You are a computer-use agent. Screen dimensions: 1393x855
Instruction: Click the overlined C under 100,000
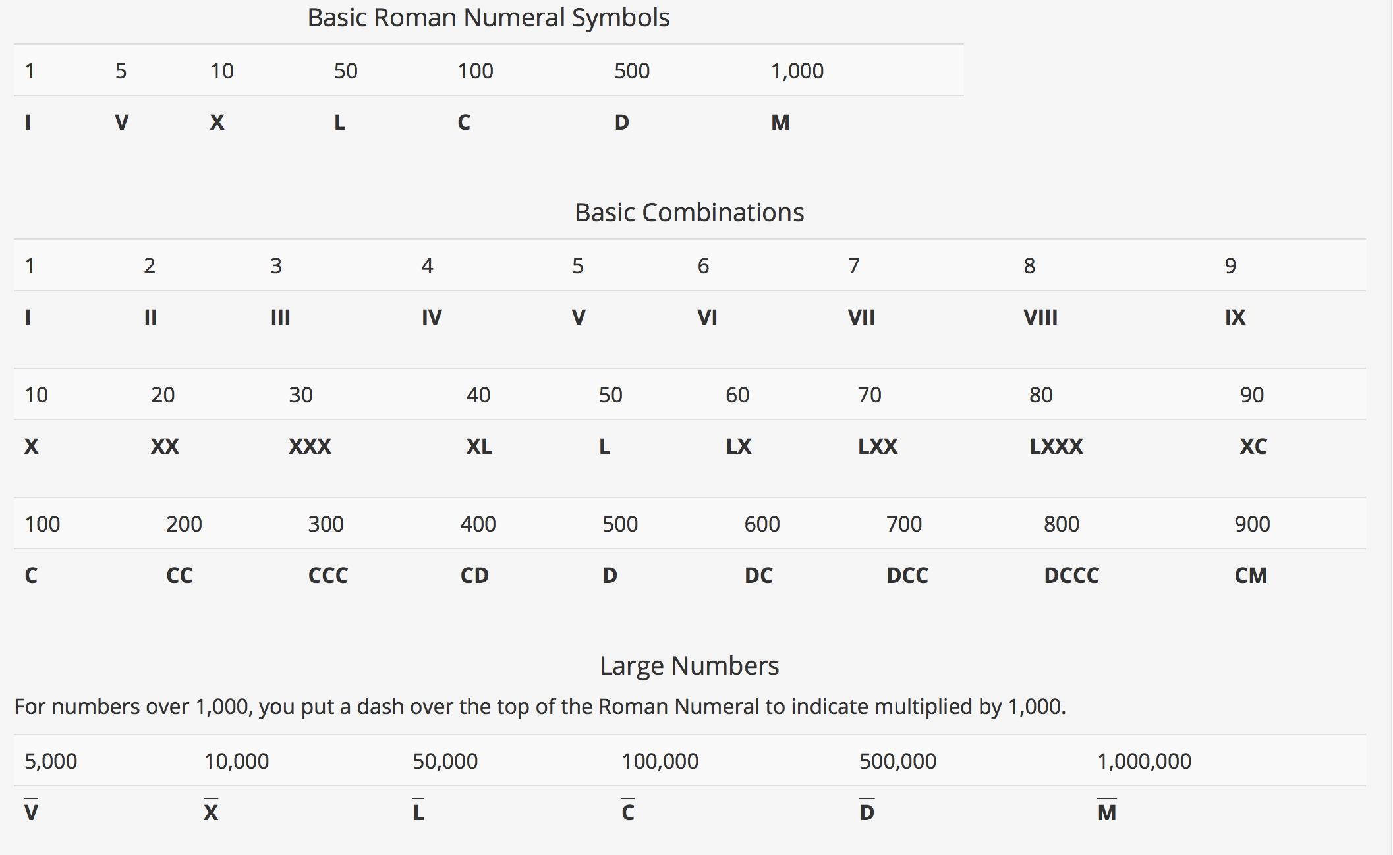tap(628, 812)
